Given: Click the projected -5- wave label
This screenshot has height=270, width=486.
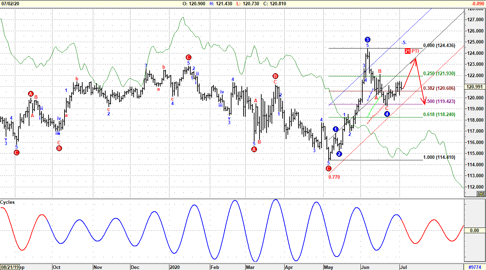Looking at the screenshot, I should [403, 42].
